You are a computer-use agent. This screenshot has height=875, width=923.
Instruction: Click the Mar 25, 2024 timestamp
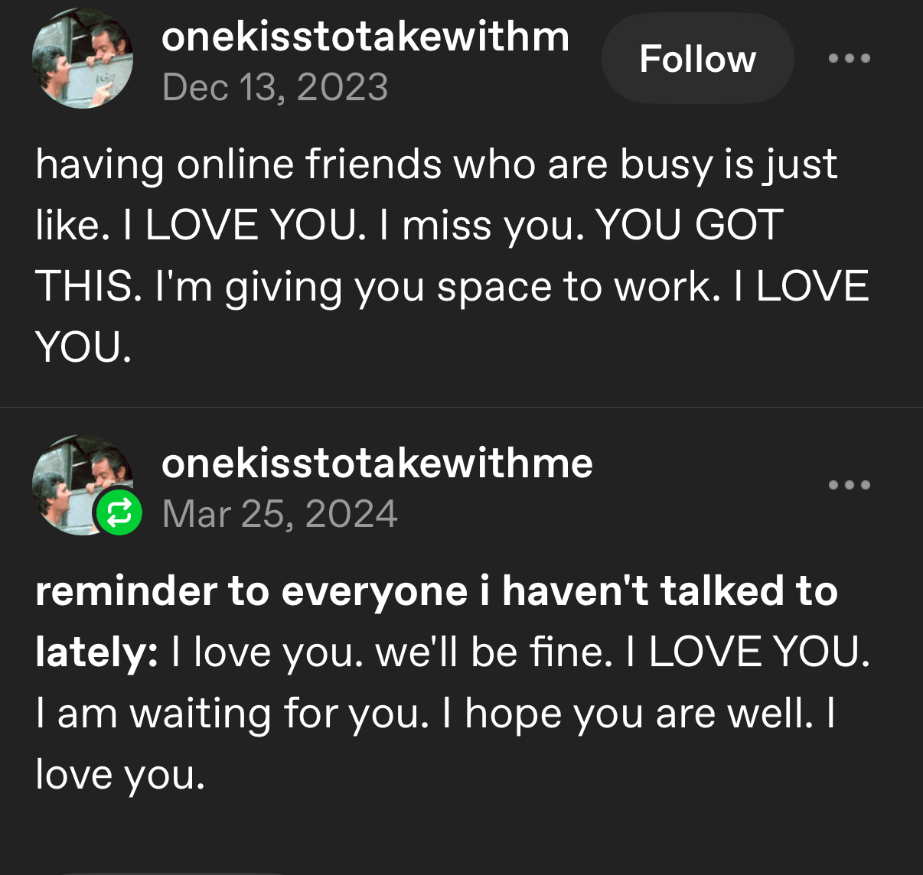[x=279, y=513]
